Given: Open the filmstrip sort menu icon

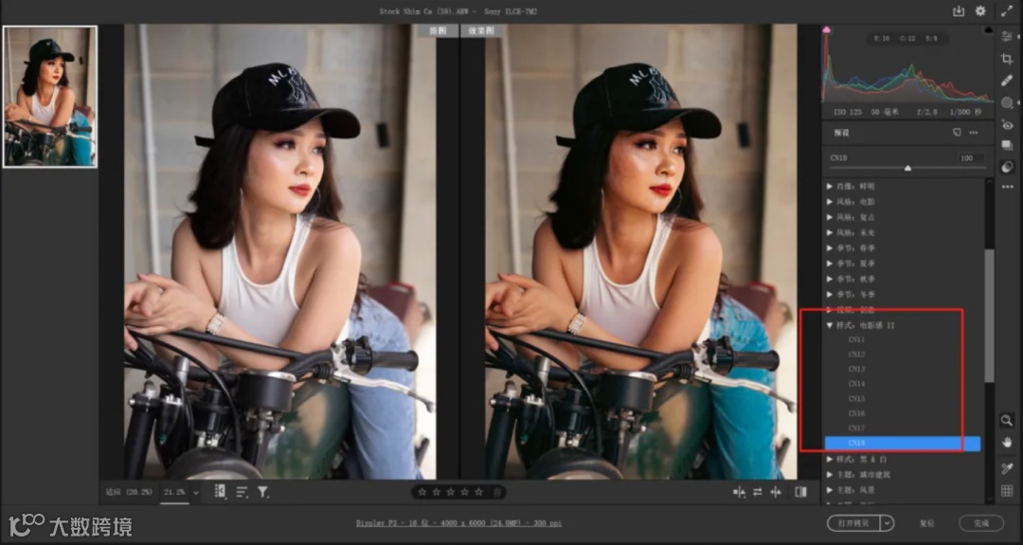Looking at the screenshot, I should pos(242,492).
